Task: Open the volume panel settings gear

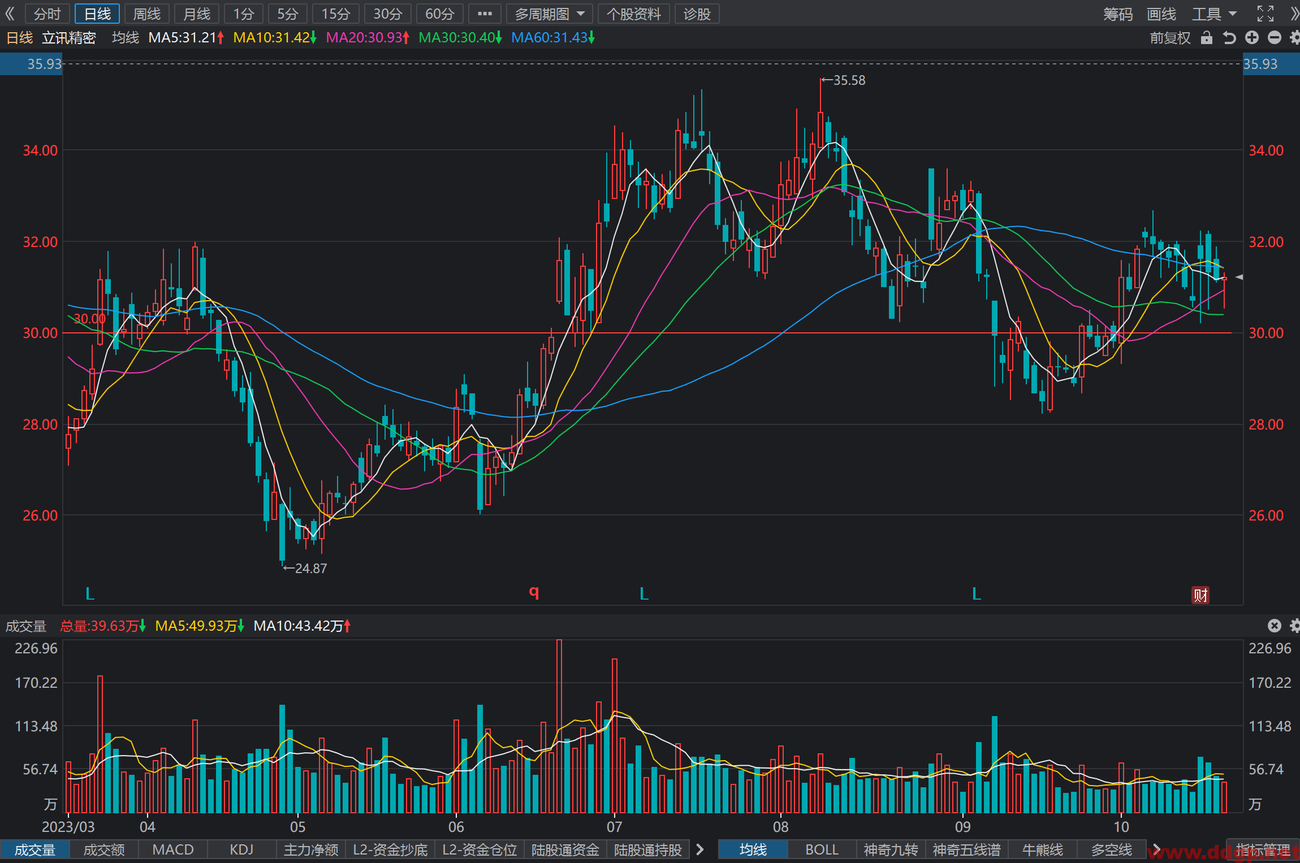Action: coord(1295,626)
